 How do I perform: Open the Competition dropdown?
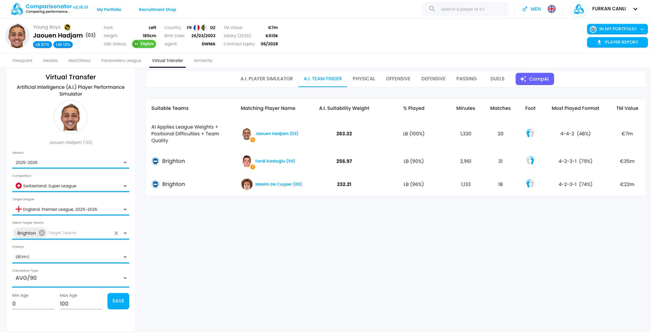click(x=71, y=186)
